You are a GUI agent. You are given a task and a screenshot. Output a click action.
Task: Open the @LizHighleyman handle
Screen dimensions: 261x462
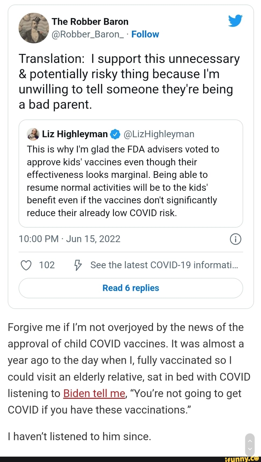[x=159, y=134]
